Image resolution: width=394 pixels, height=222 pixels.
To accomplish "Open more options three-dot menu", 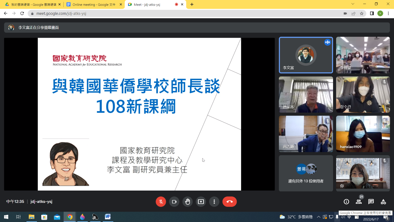I will pos(214,202).
